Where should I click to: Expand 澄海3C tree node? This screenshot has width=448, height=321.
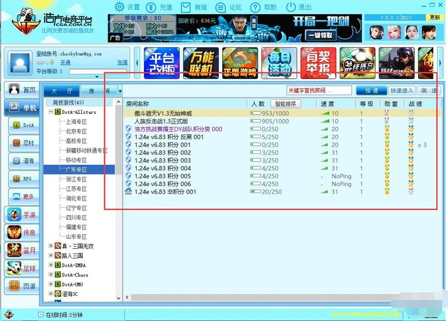50,294
